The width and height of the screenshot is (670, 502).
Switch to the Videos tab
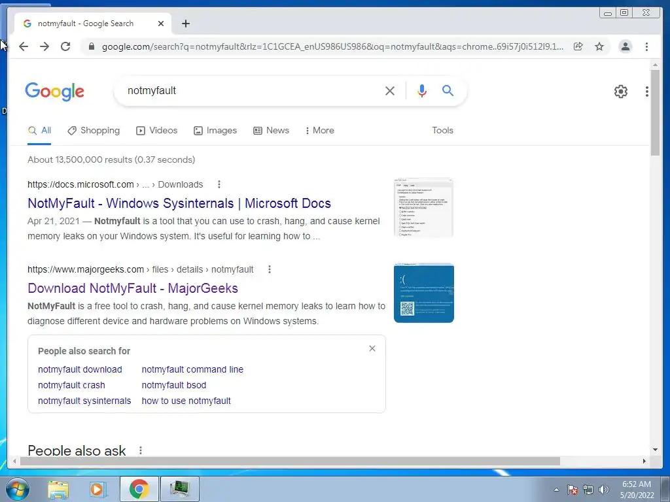click(x=157, y=131)
